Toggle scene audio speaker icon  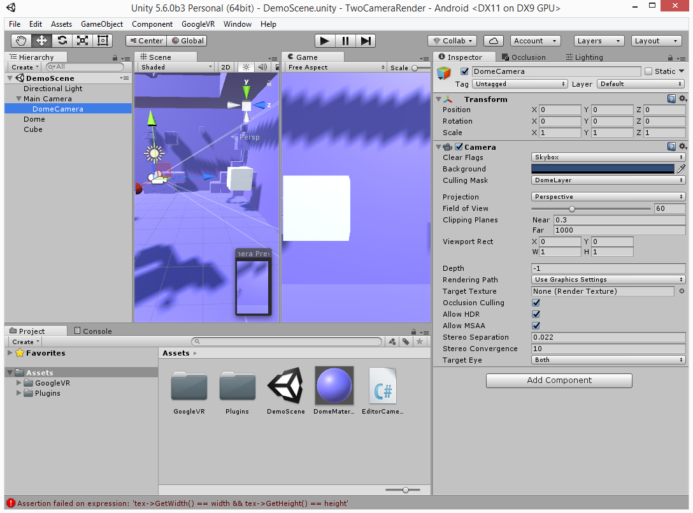pyautogui.click(x=262, y=67)
